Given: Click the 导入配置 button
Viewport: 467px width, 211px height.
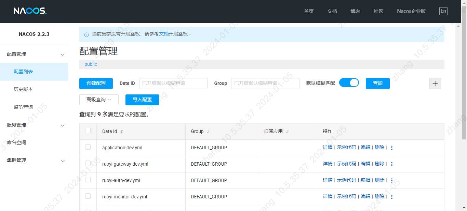Looking at the screenshot, I should (142, 100).
